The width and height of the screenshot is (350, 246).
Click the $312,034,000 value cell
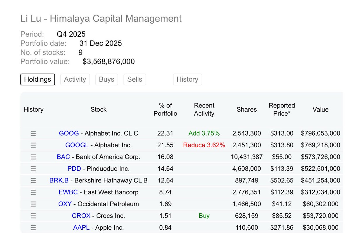[321, 192]
